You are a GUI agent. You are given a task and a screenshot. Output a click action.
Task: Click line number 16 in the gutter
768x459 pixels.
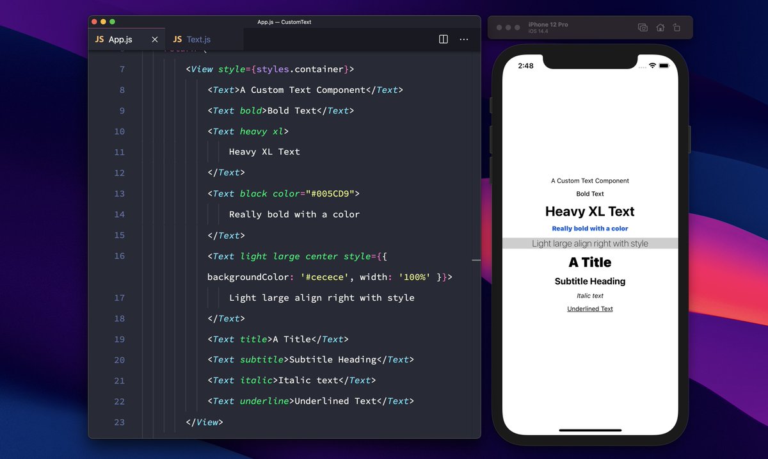coord(119,256)
